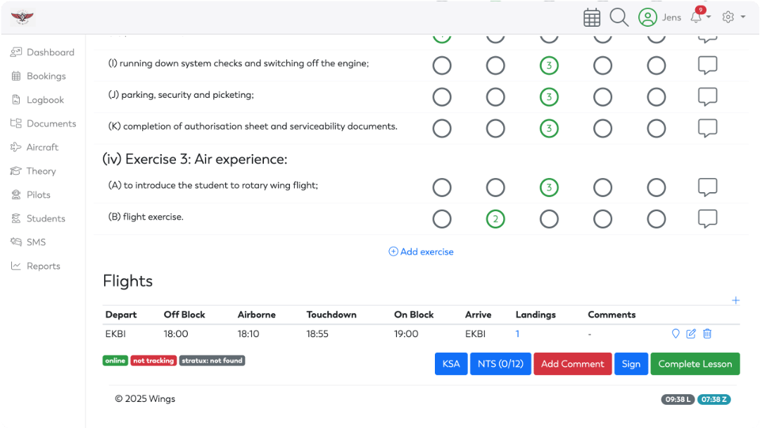Open the notifications bell
This screenshot has width=760, height=428.
click(x=697, y=18)
